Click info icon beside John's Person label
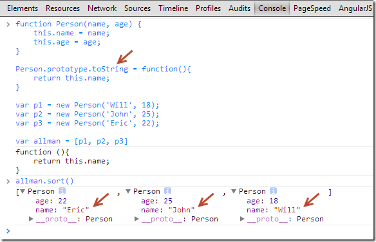This screenshot has width=376, height=242. 167,191
